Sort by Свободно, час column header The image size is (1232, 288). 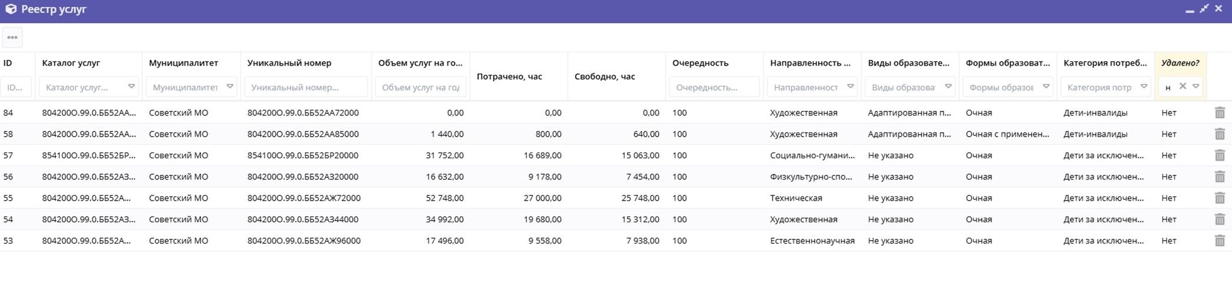(605, 76)
